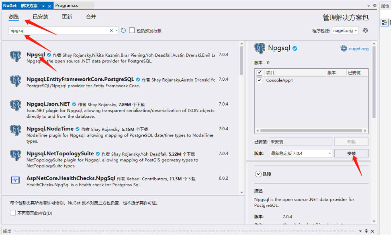Screen dimensions: 391x235
Task: Sort by the 已安装 column header
Action: click(357, 73)
